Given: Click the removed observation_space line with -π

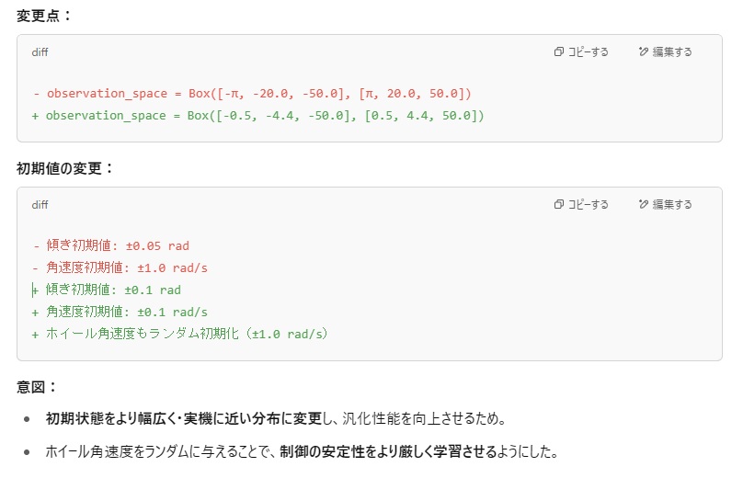Looking at the screenshot, I should (x=252, y=94).
